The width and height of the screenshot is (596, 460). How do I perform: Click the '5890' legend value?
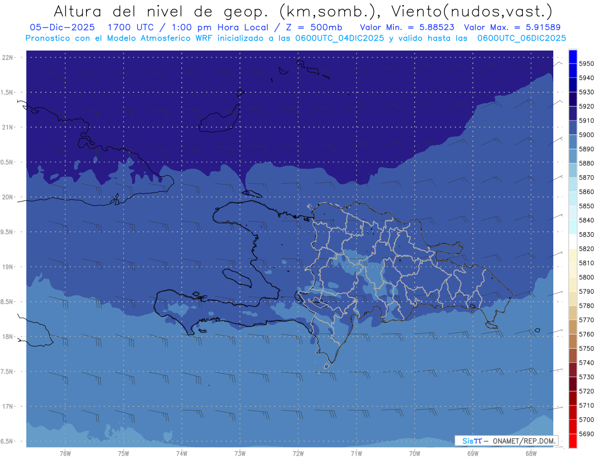[587, 149]
